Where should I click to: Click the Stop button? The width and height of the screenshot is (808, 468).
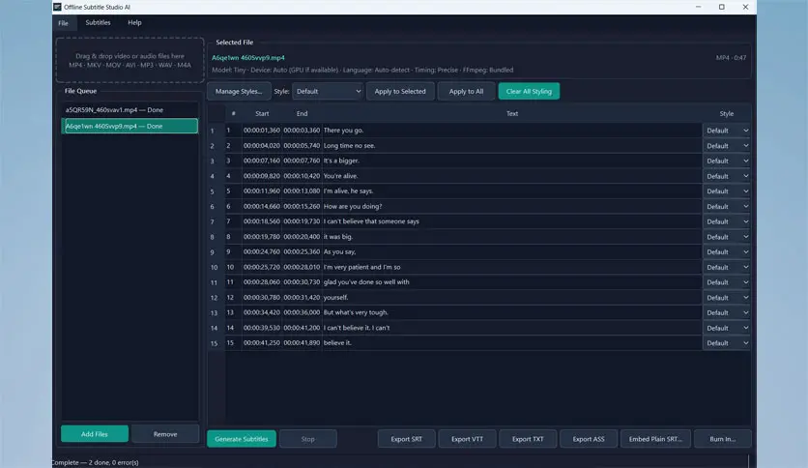click(307, 439)
